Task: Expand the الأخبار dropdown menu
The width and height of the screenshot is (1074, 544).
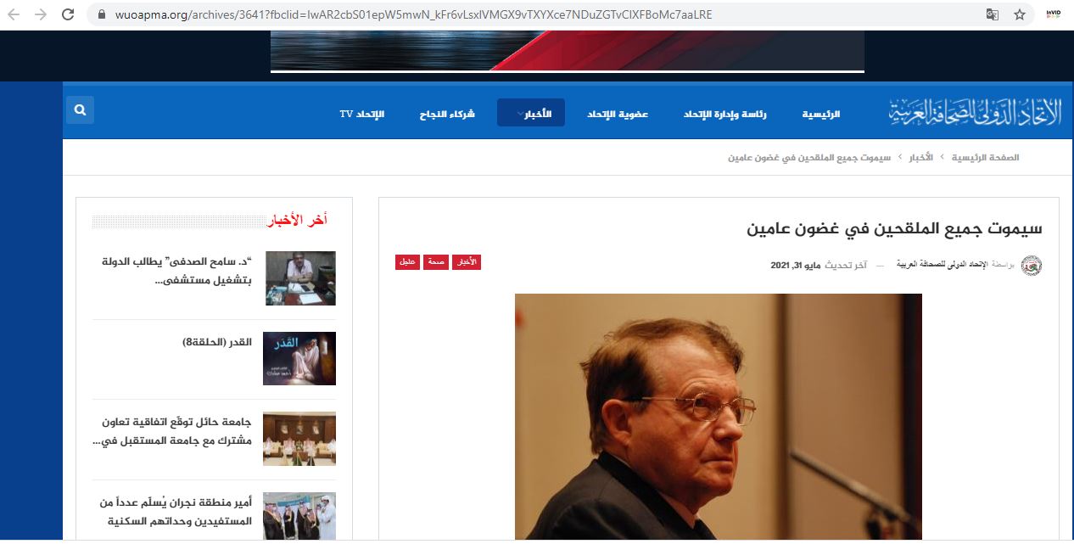Action: pyautogui.click(x=531, y=113)
